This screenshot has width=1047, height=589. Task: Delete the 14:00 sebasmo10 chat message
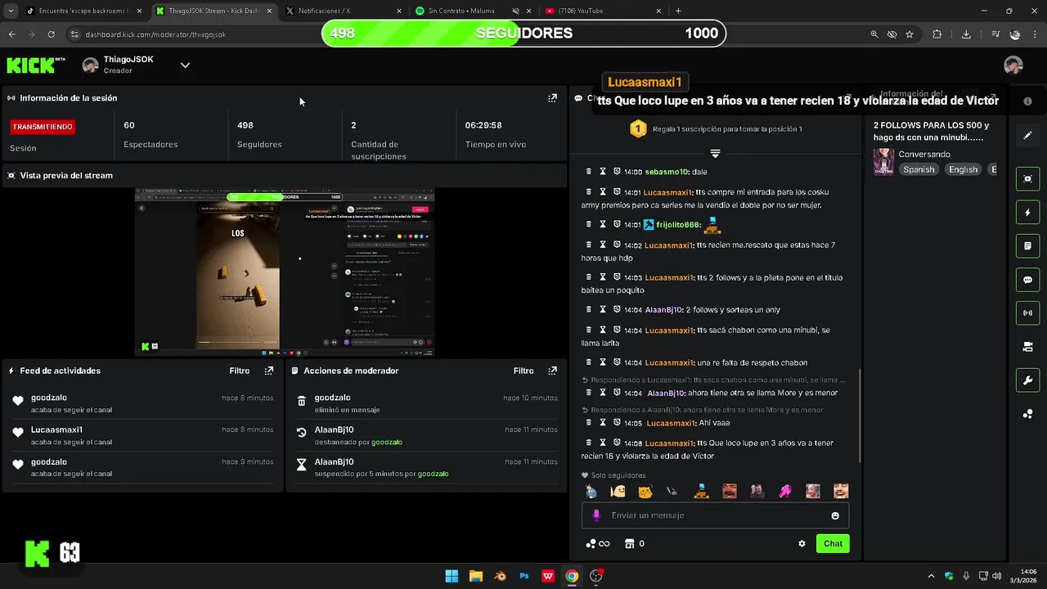point(588,172)
